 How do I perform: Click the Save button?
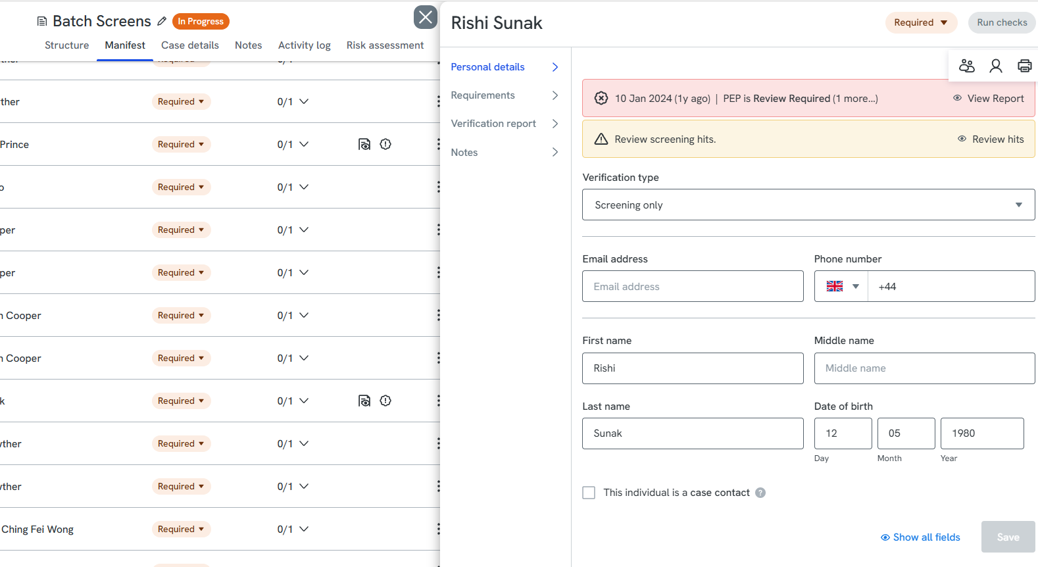(x=1008, y=537)
